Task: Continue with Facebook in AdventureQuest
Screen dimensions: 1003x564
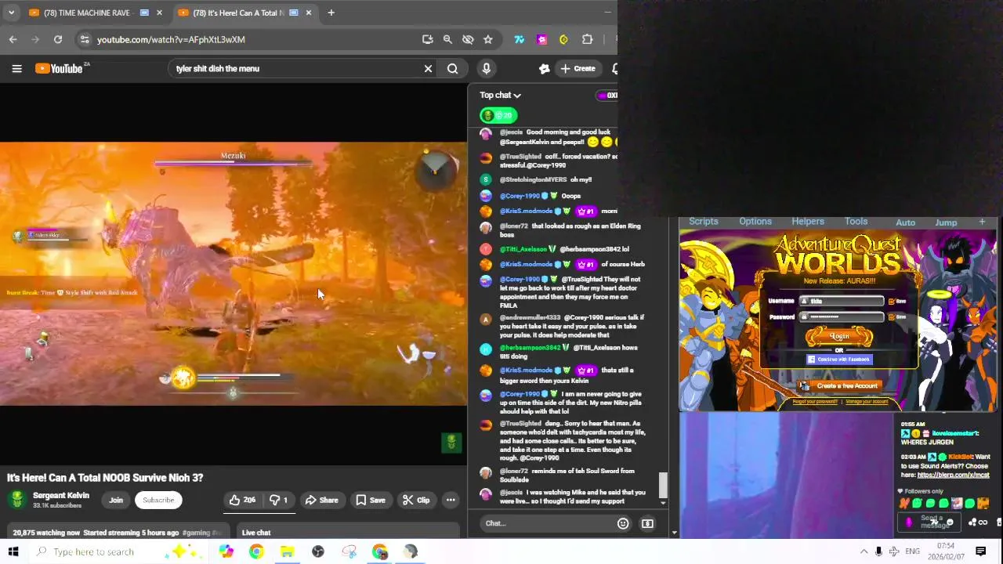Action: 838,360
